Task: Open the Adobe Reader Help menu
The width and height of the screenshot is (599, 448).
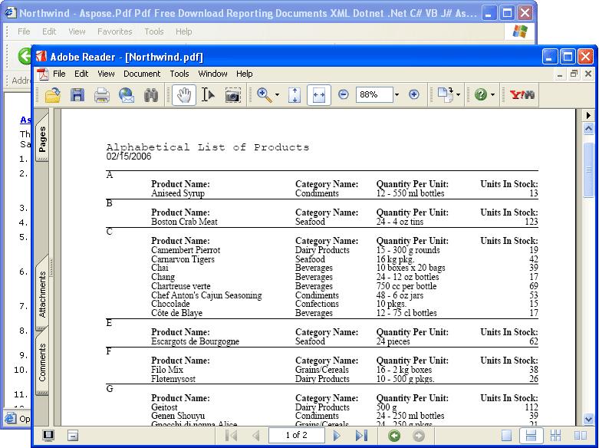Action: coord(244,74)
